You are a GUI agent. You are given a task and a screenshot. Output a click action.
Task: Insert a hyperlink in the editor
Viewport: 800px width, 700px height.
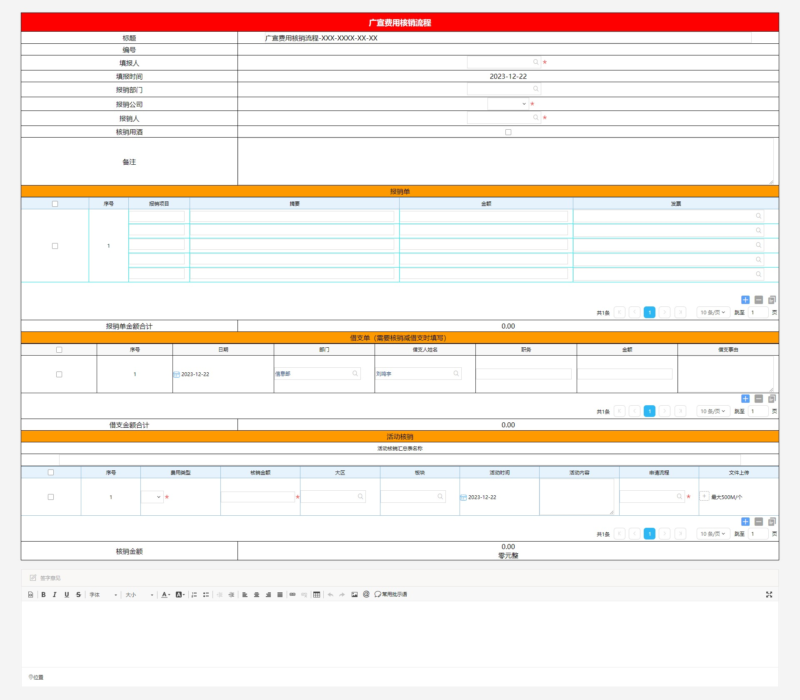pyautogui.click(x=292, y=595)
